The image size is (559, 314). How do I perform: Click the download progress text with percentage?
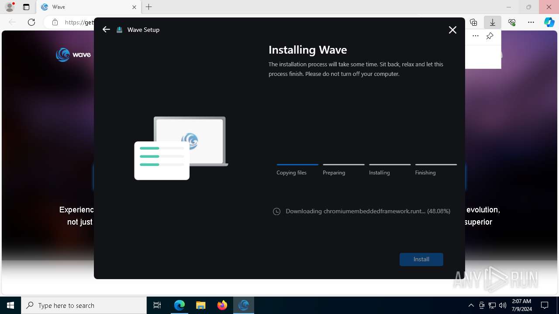coord(368,211)
